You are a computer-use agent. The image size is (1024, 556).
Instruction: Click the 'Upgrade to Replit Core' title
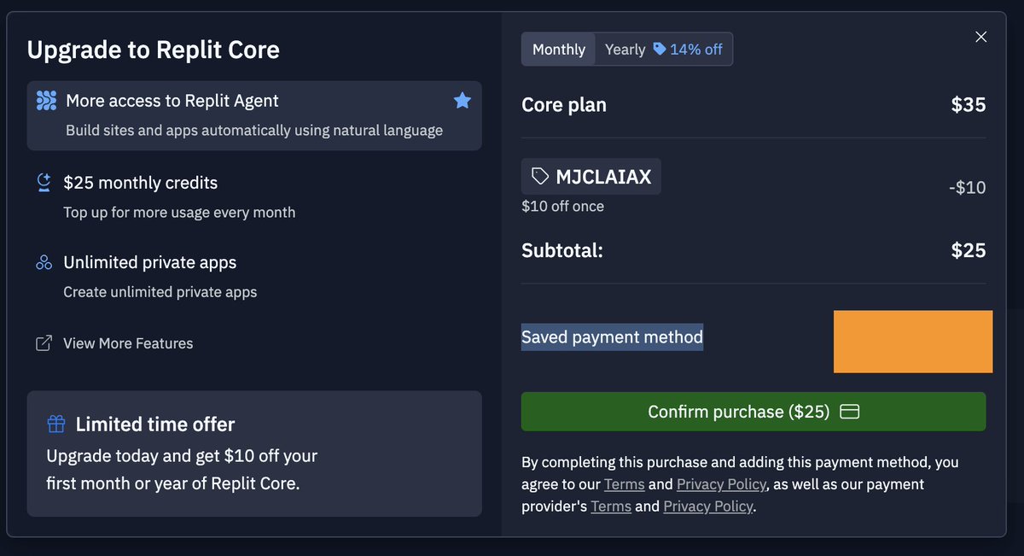click(x=154, y=50)
